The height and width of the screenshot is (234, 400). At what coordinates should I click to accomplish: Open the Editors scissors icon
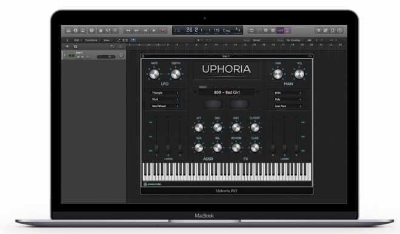pos(115,31)
